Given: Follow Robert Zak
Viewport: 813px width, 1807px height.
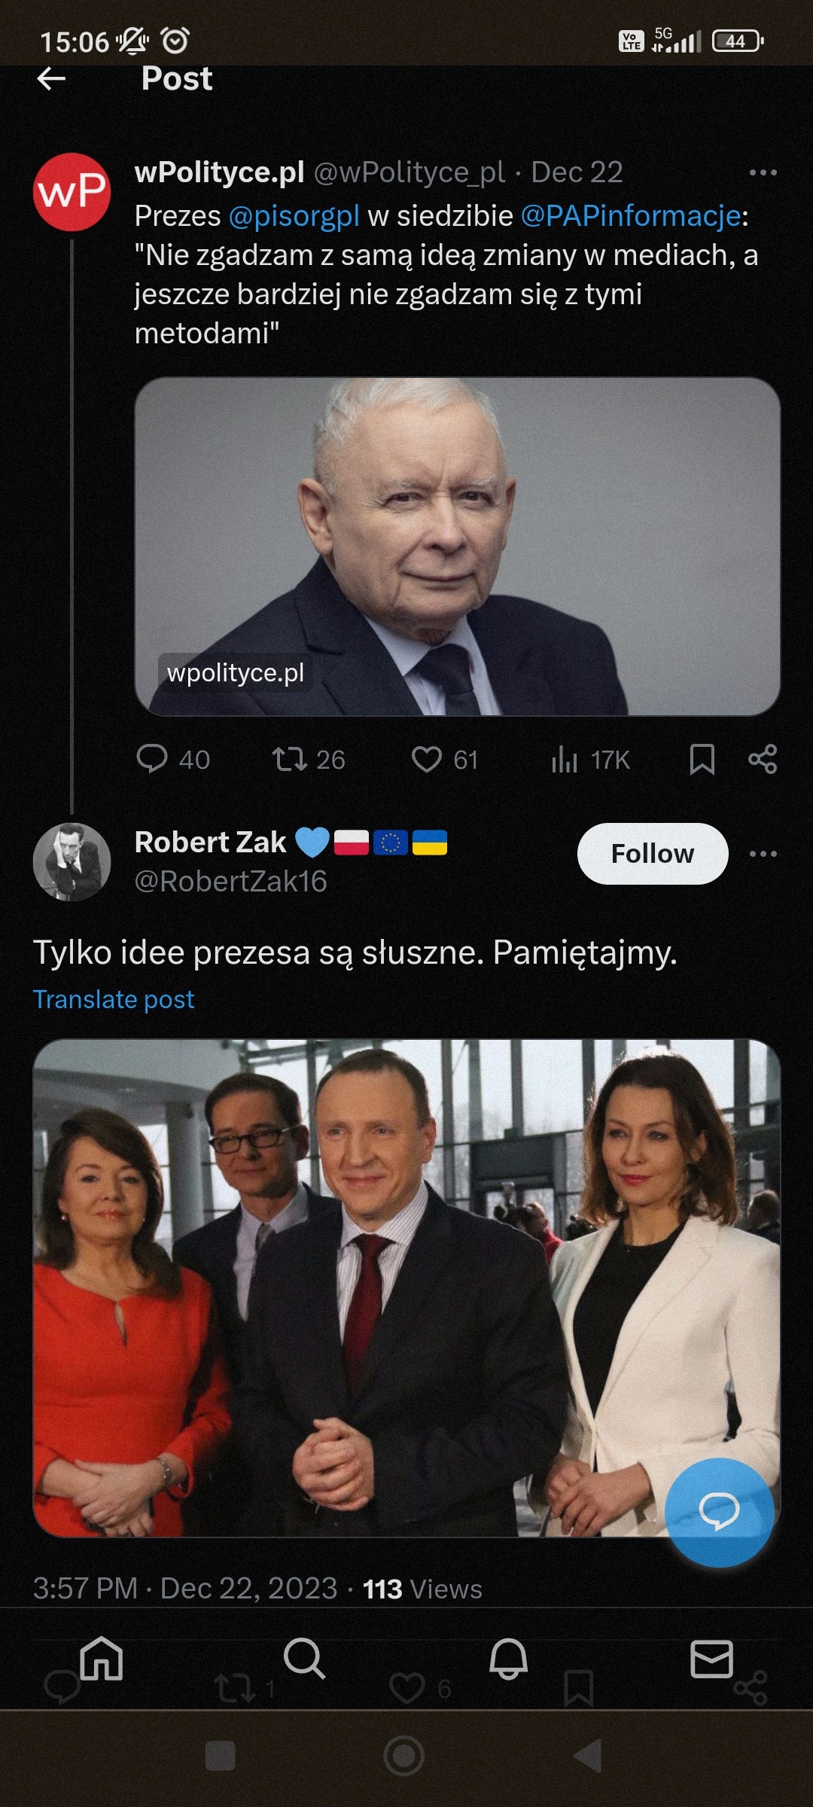Looking at the screenshot, I should [653, 854].
